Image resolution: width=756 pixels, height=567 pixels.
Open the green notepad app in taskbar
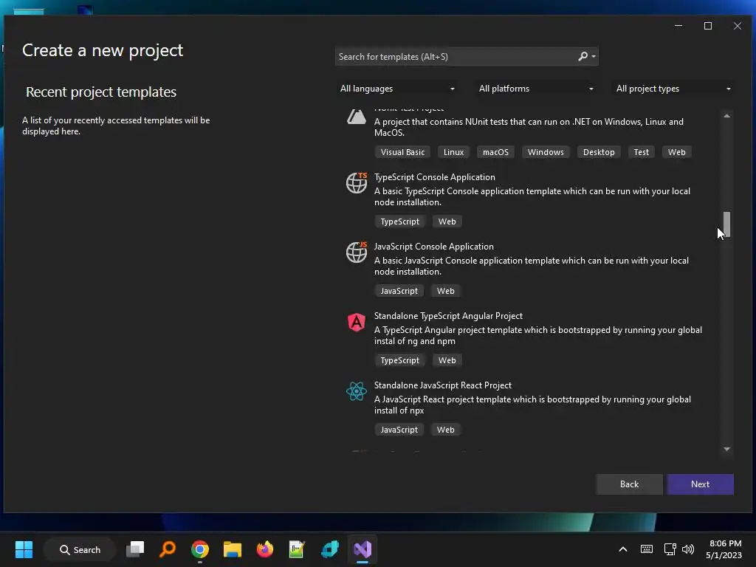coord(297,549)
